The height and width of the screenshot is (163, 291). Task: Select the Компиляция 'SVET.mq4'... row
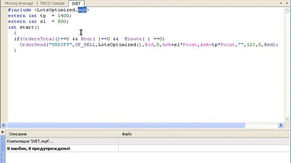pos(147,141)
